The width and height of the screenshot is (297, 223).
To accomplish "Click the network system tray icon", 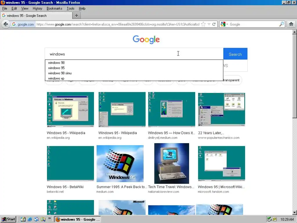I will [x=269, y=220].
